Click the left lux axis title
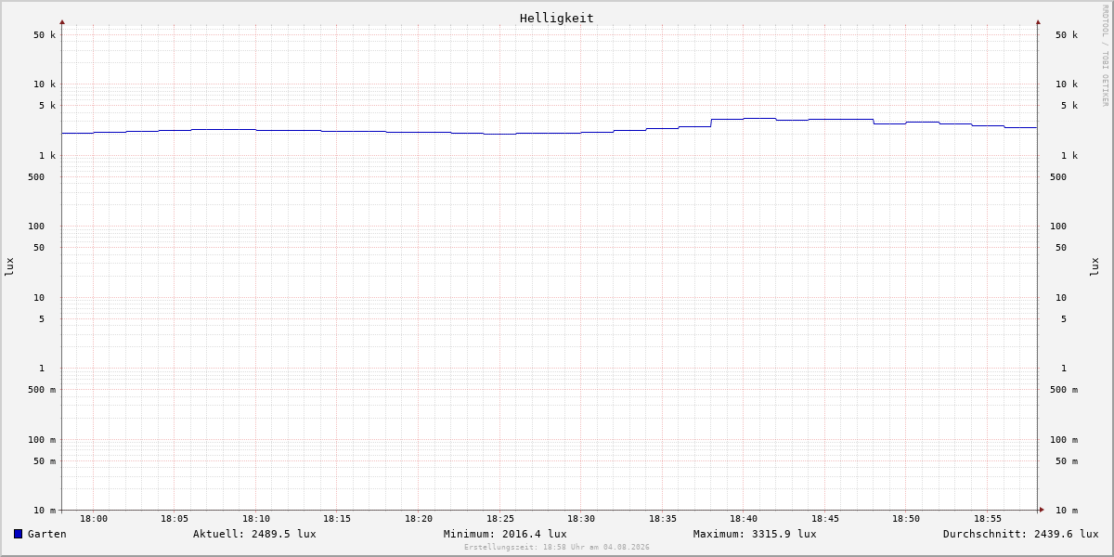 point(9,266)
